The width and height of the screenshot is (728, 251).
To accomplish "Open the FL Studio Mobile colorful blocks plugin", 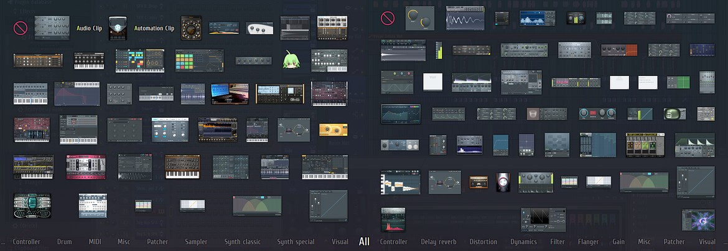I will pyautogui.click(x=140, y=60).
